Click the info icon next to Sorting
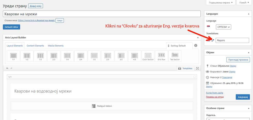Screen dimensions: 253x120 point(196,45)
